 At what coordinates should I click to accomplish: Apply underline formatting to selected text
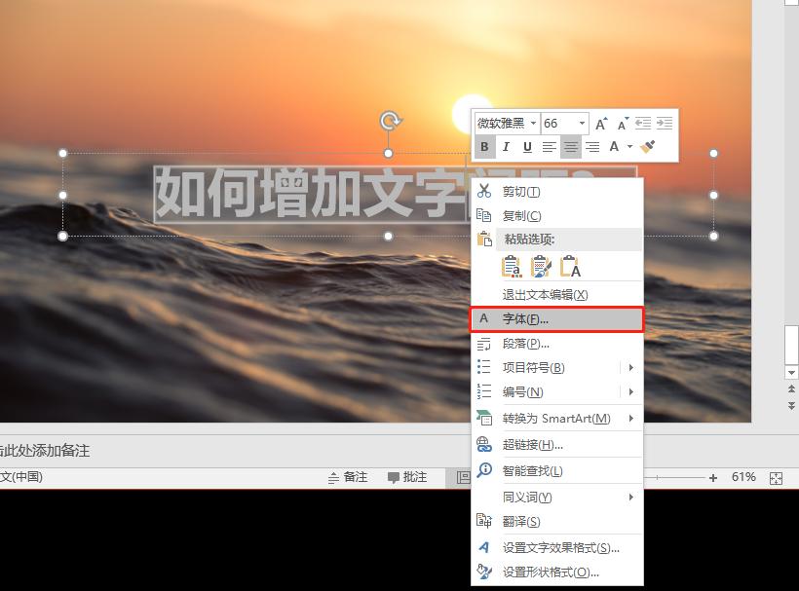tap(526, 147)
